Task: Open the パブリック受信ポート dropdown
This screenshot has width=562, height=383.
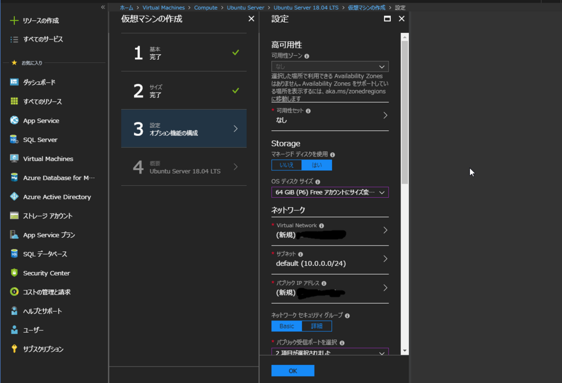Action: click(330, 352)
